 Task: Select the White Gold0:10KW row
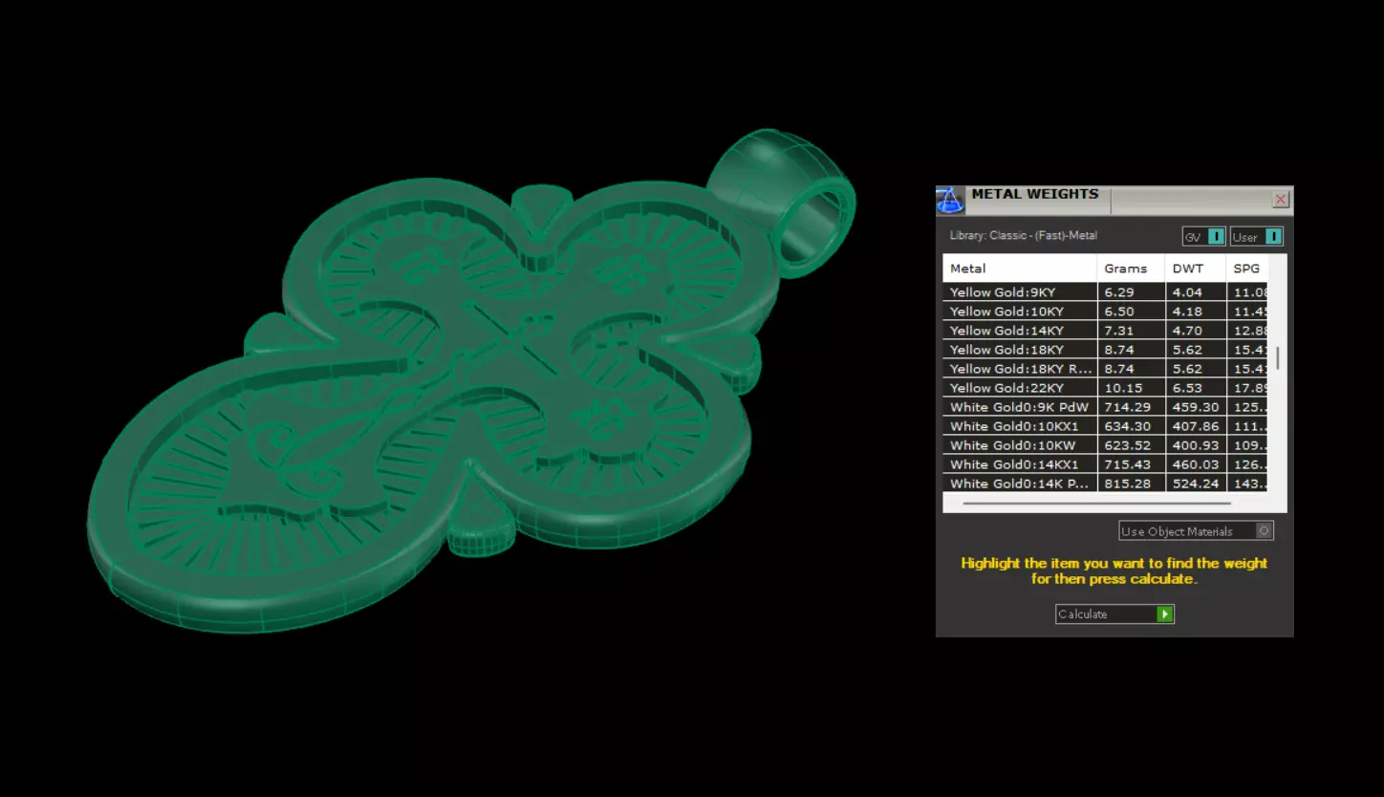pos(1105,445)
